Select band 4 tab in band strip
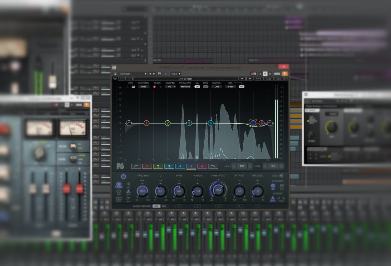 click(x=180, y=166)
